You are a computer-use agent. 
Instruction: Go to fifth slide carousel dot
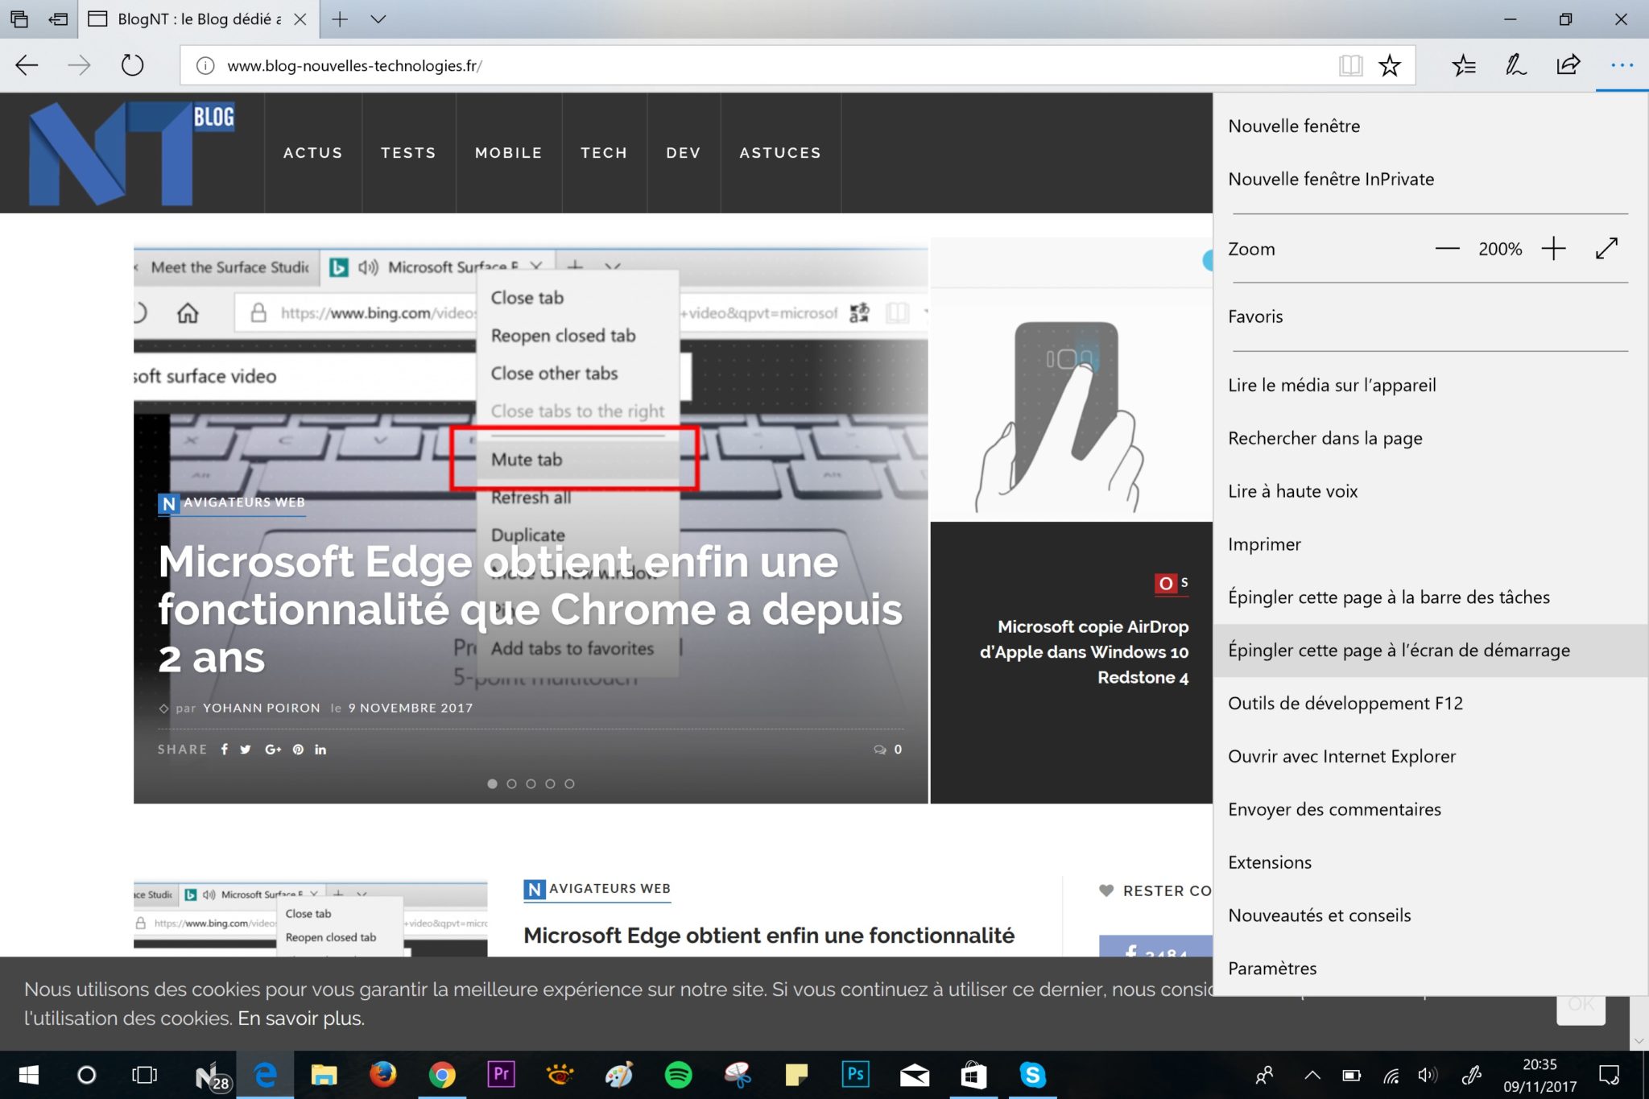click(x=569, y=783)
